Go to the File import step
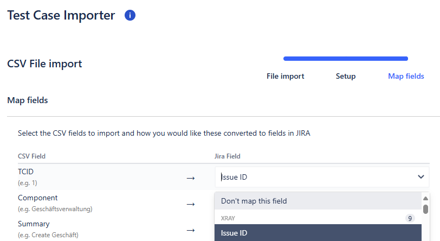440x241 pixels. 285,76
